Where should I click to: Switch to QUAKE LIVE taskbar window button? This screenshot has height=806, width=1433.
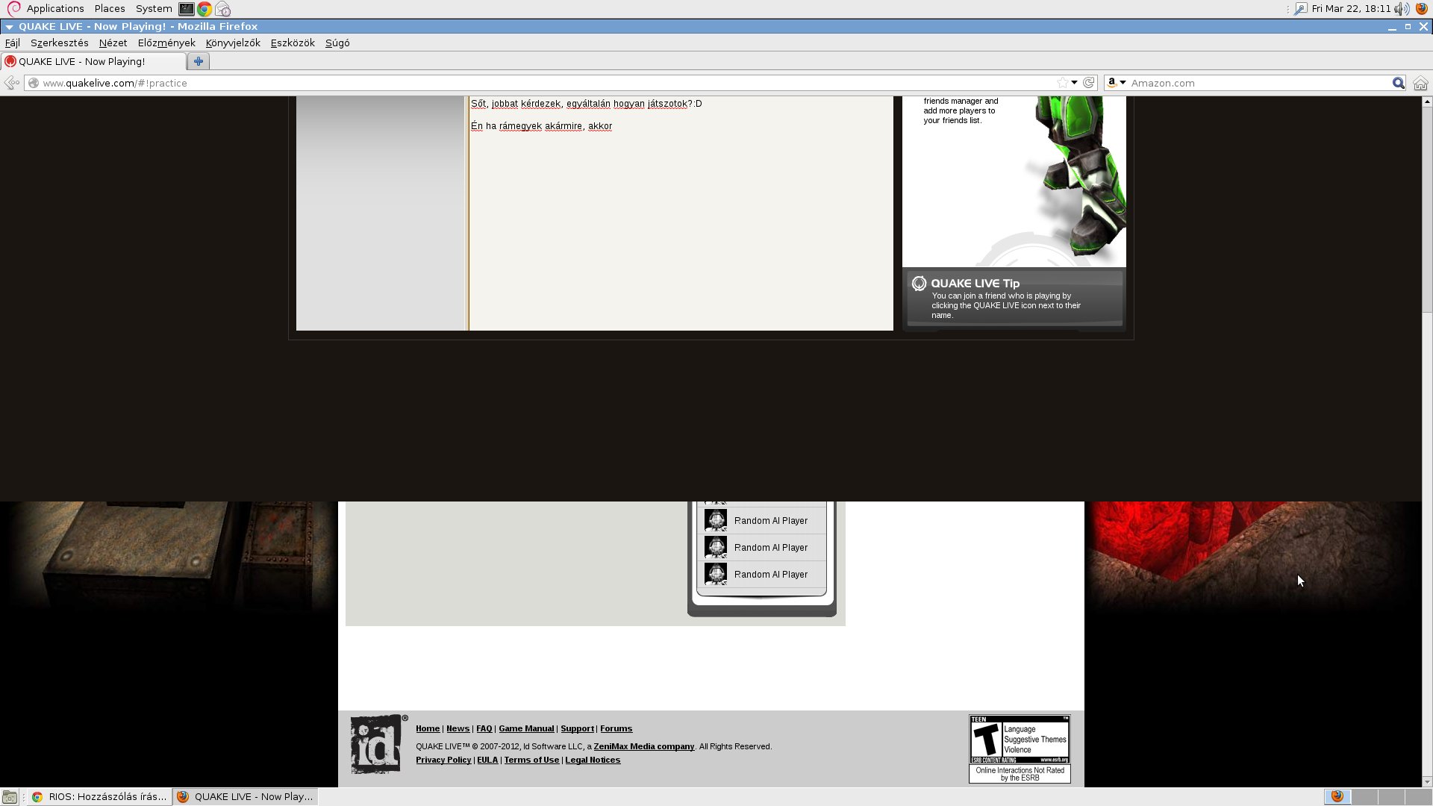[246, 797]
